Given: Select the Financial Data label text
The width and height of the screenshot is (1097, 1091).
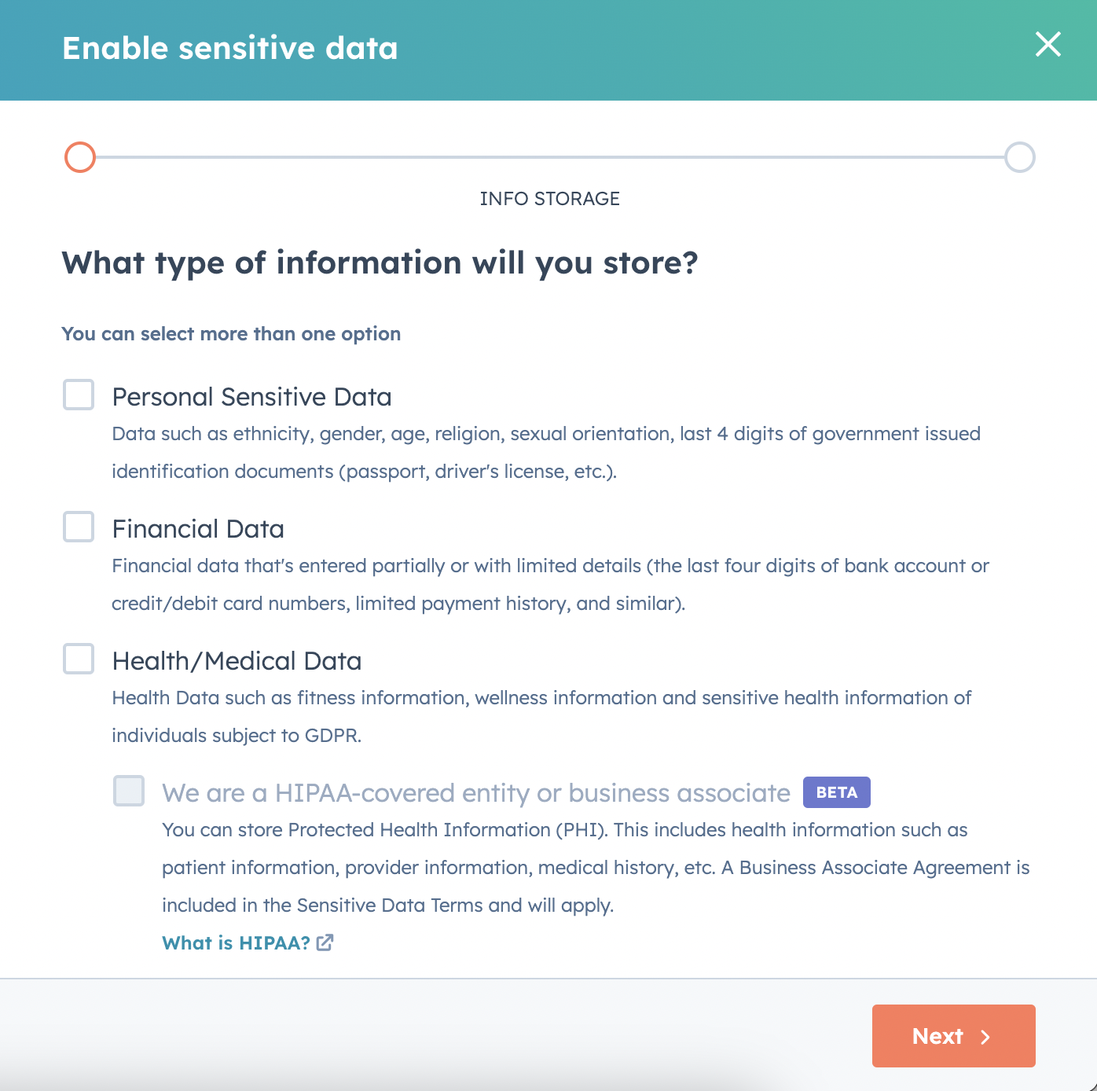Looking at the screenshot, I should click(198, 528).
